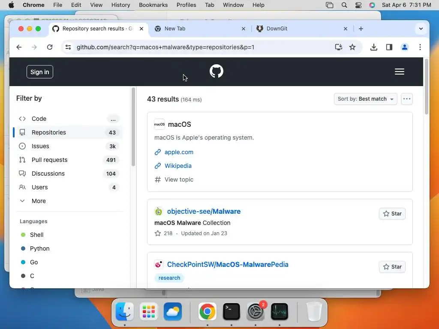Star the objective-see/Malware repository
439x329 pixels.
(x=392, y=214)
